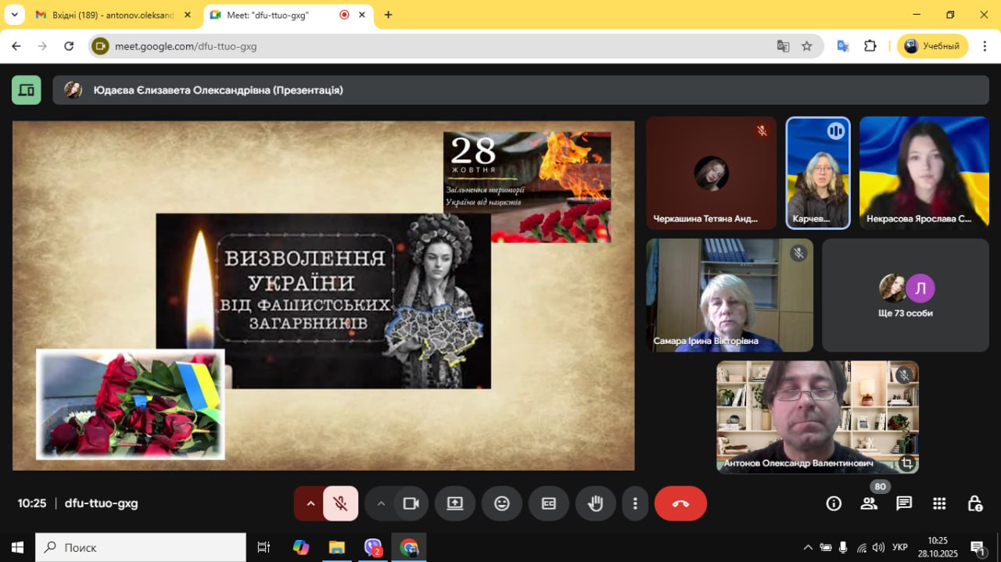Raise hand in the meeting
Image resolution: width=1001 pixels, height=562 pixels.
click(x=595, y=503)
